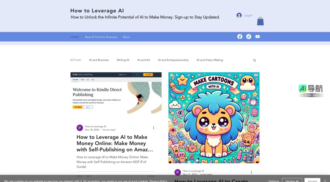Filter posts by AI and Business
Viewport: 330px width, 182px height.
tap(99, 60)
